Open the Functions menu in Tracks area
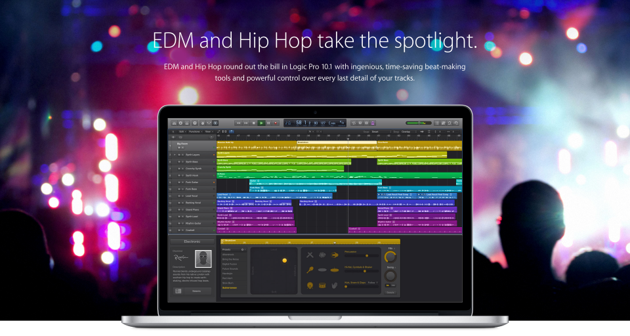The image size is (630, 336). [196, 131]
